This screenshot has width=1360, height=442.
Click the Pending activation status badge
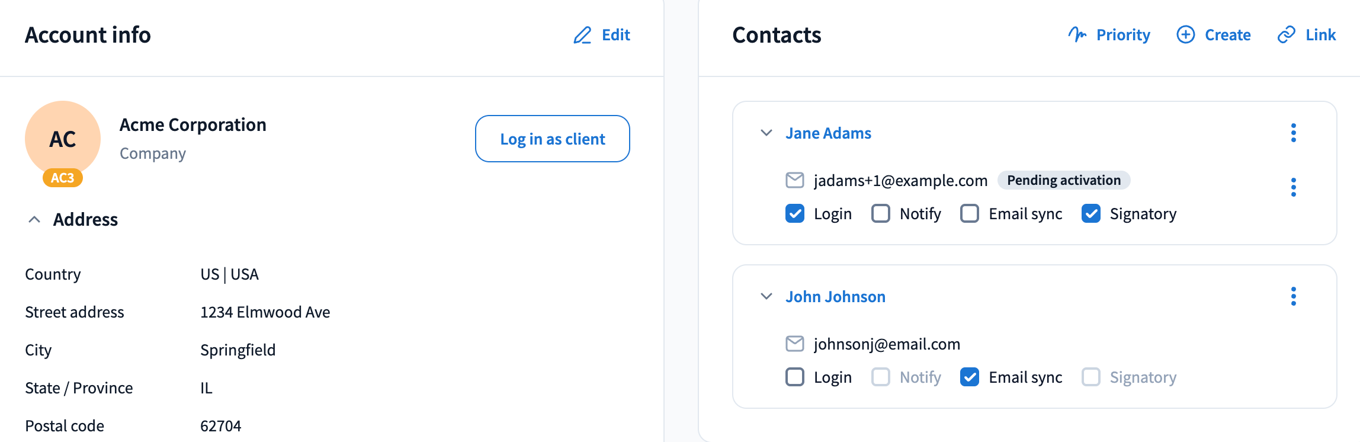click(1063, 180)
